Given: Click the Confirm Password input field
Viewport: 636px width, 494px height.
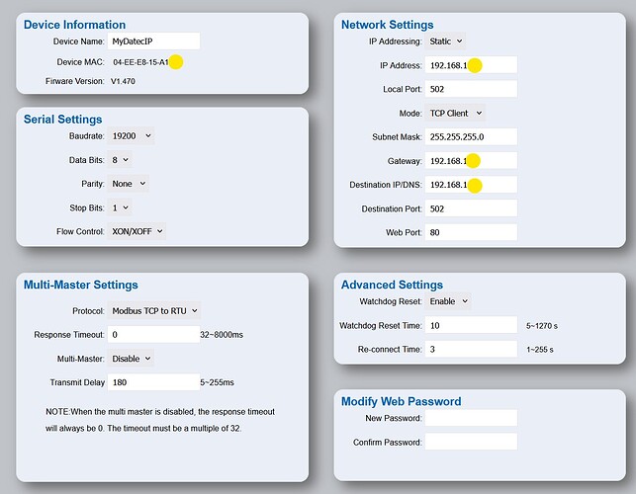Looking at the screenshot, I should [x=472, y=442].
